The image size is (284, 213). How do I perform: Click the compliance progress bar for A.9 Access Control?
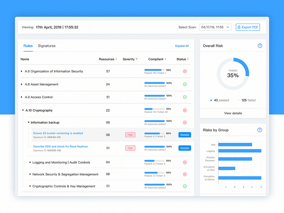tap(154, 96)
